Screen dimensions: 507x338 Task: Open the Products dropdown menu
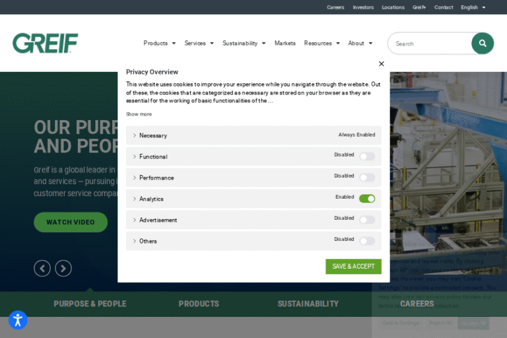(159, 44)
